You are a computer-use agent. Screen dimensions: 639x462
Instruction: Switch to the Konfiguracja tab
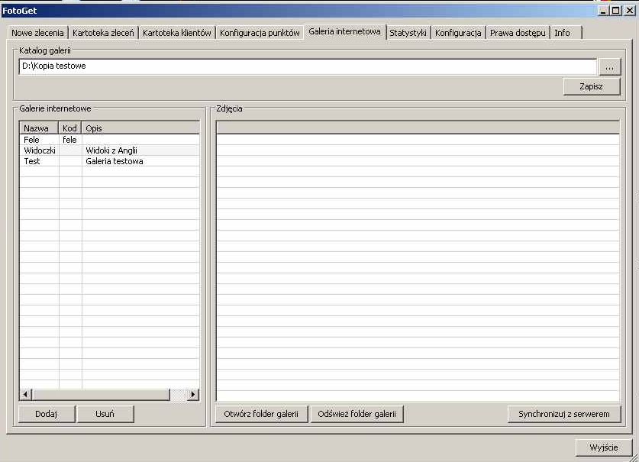[x=458, y=33]
